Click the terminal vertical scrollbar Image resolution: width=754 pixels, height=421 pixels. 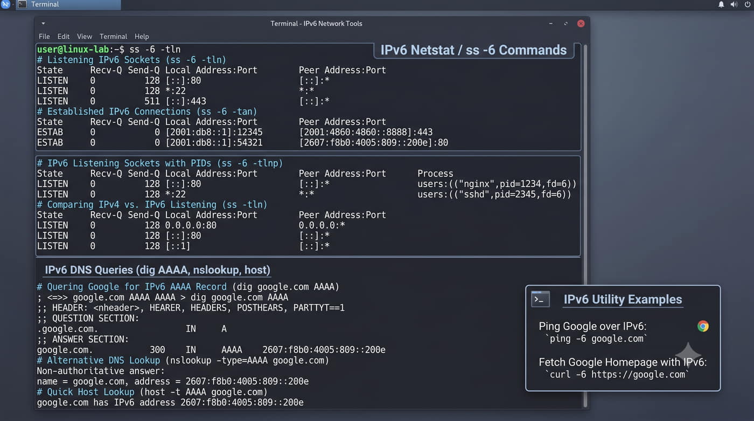tap(585, 225)
